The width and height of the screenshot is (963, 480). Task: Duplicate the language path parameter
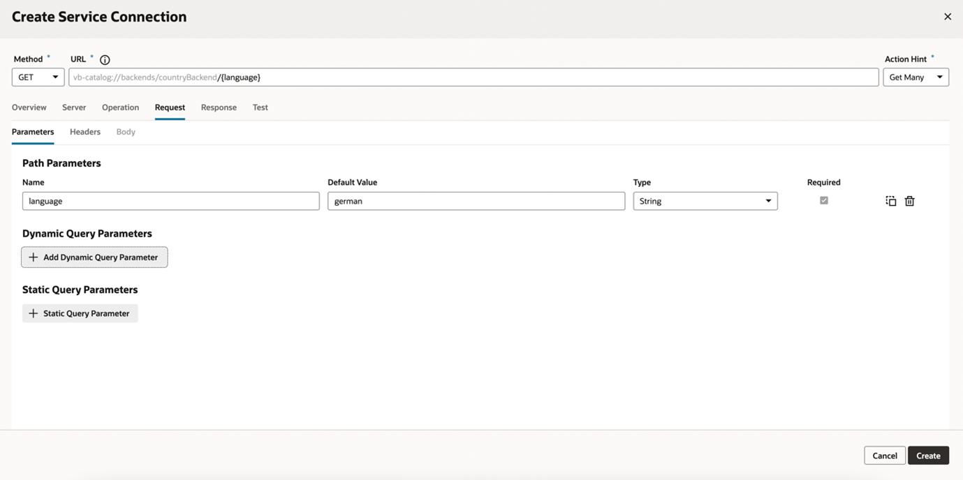pyautogui.click(x=890, y=200)
